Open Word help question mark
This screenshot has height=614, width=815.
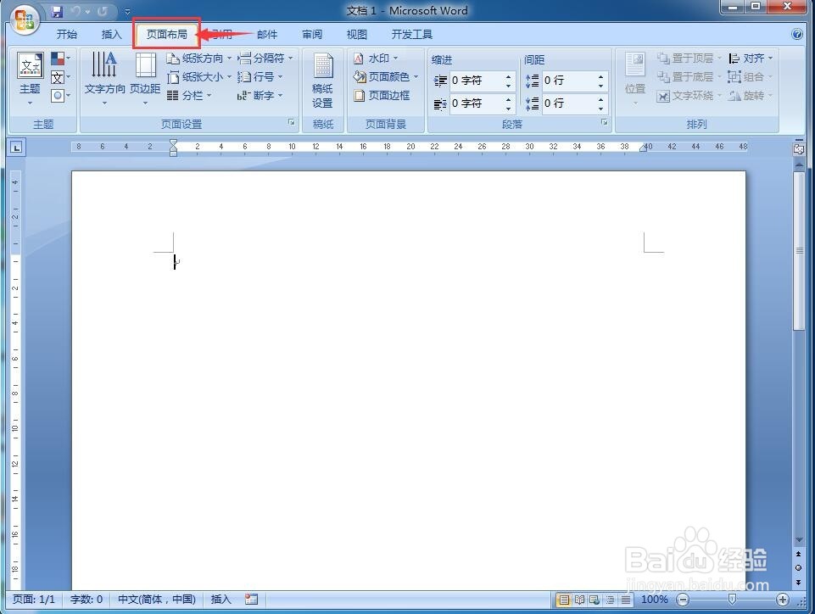[797, 34]
